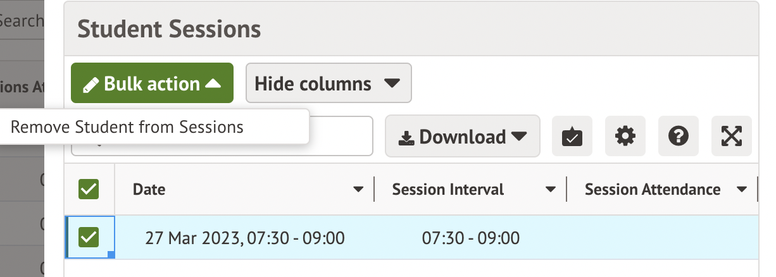Click the pencil icon on Bulk action
Viewport: 776px width, 277px height.
91,84
